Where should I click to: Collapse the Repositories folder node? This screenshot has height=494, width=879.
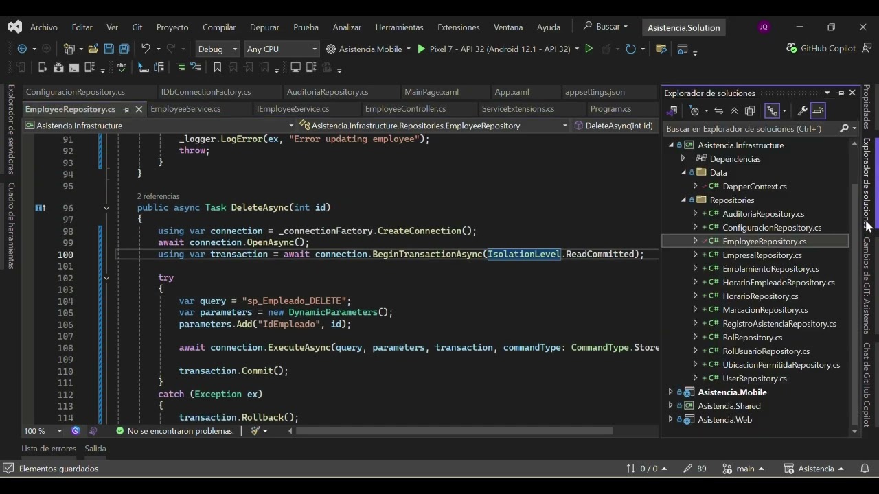pos(683,200)
